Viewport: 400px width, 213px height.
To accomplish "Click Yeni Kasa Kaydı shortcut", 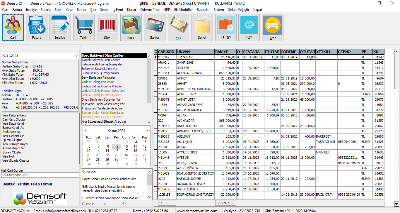I will [x=13, y=124].
